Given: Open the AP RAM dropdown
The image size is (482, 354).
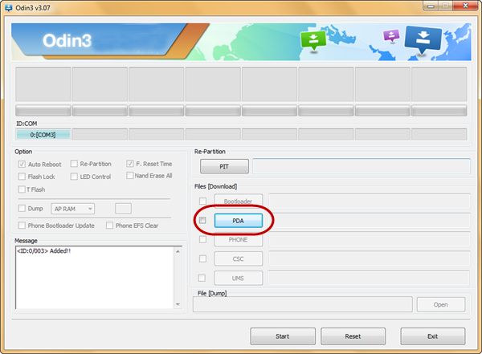Looking at the screenshot, I should tap(73, 209).
